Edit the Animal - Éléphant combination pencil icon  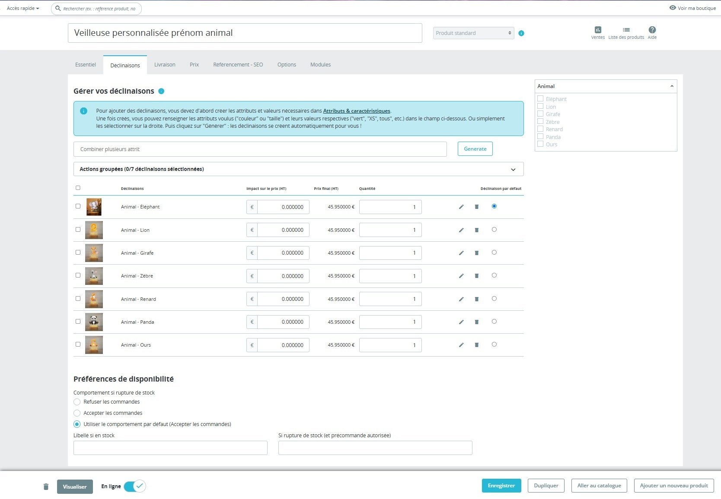[x=461, y=207]
